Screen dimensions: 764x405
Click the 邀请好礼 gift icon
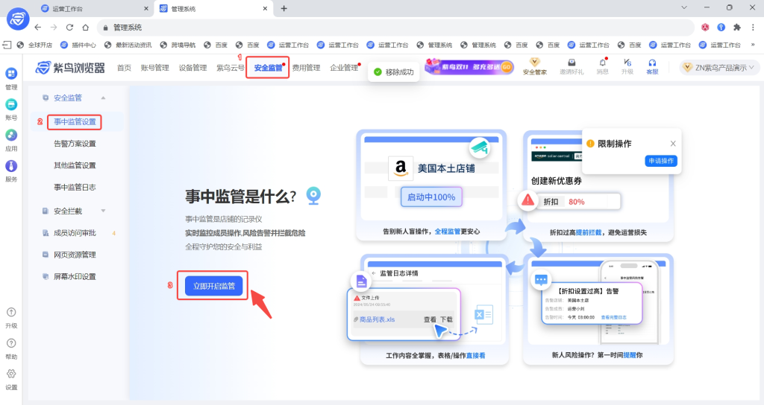coord(572,63)
